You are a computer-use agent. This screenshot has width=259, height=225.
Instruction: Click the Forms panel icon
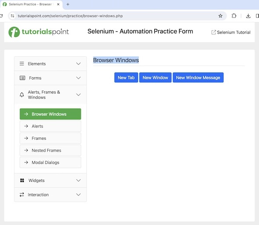tap(22, 78)
